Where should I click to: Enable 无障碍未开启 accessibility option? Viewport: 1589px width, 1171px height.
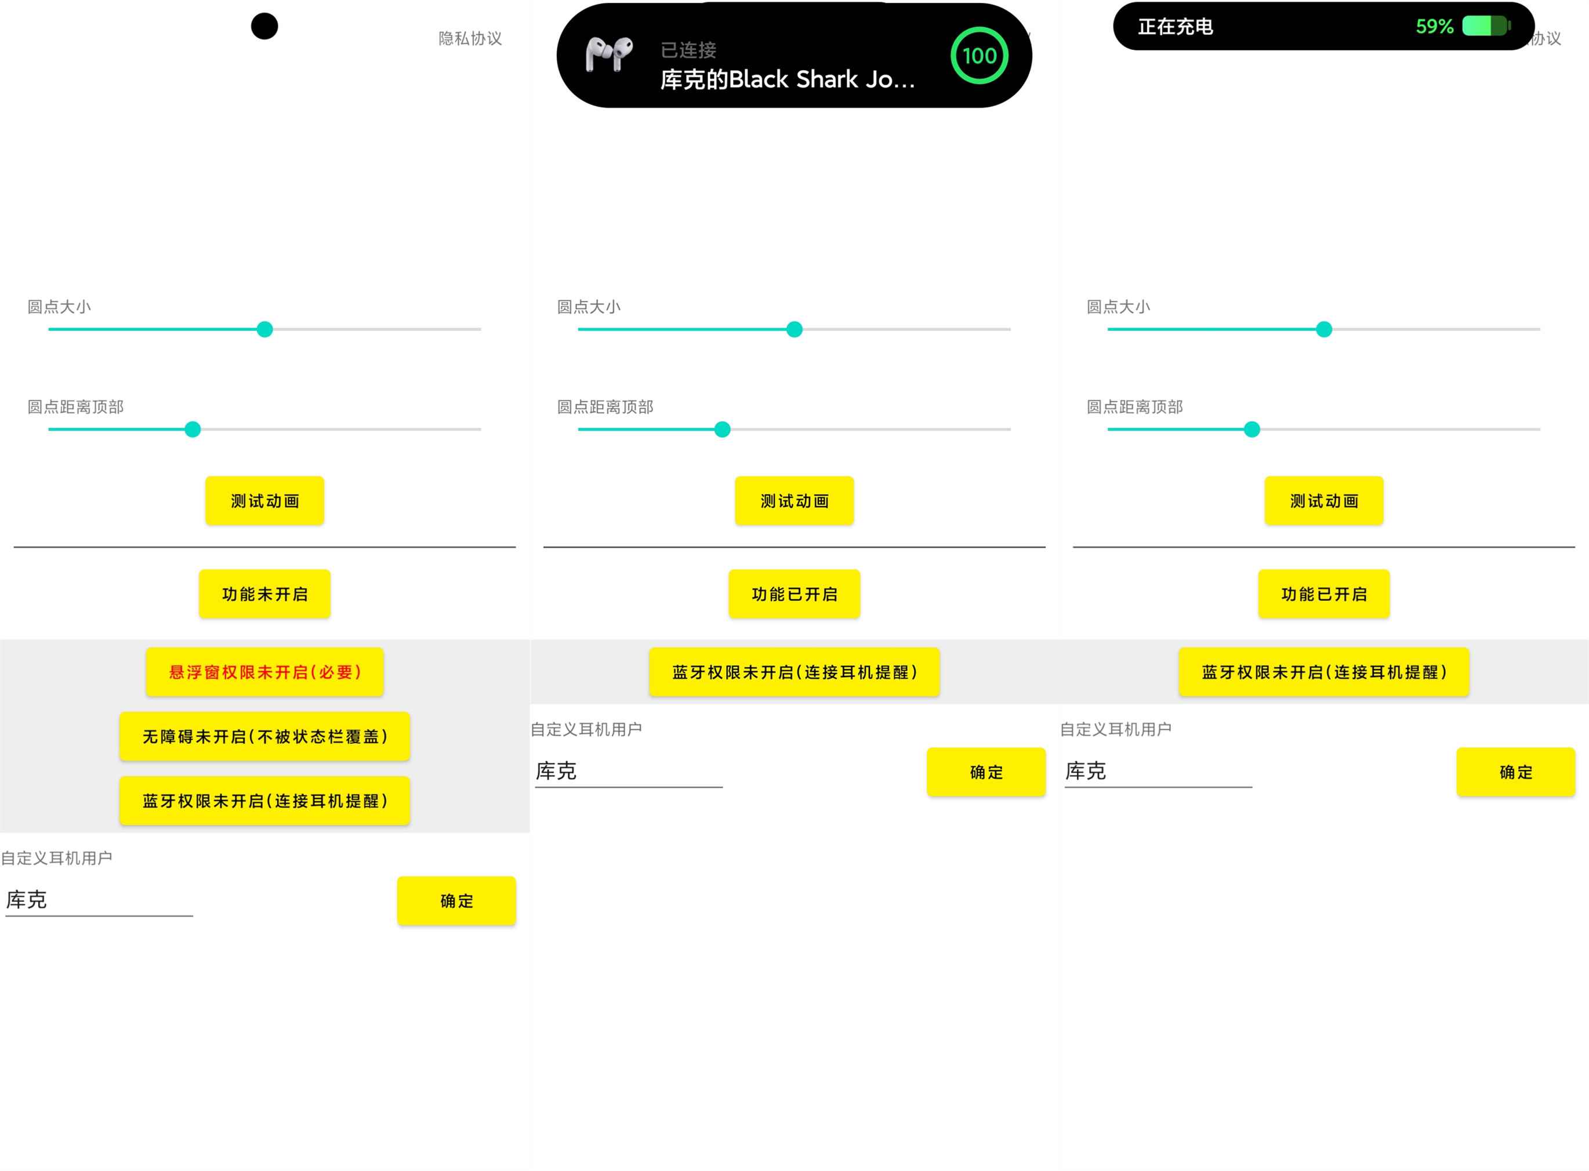point(264,736)
